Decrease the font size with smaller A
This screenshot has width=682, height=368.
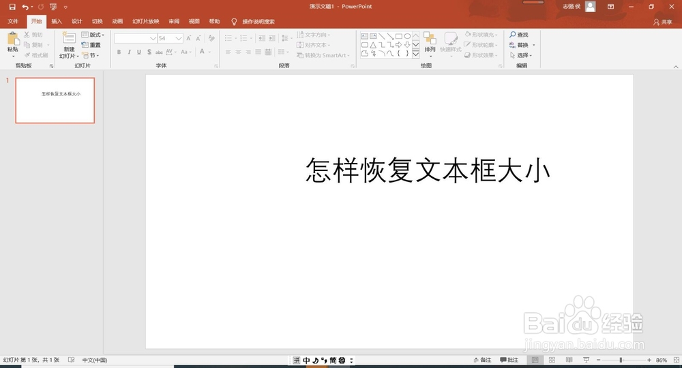click(198, 38)
